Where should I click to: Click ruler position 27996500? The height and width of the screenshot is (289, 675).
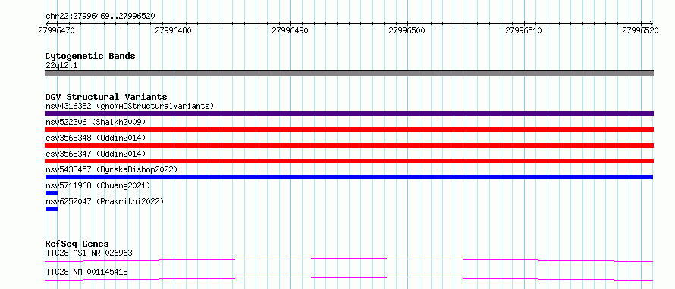407,30
